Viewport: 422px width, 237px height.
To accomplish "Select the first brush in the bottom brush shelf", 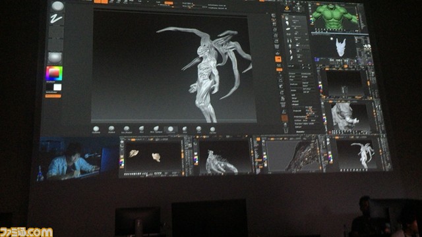I will (x=96, y=129).
